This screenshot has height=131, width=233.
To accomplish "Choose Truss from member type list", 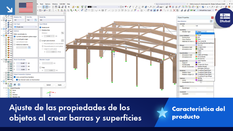I will [199, 39].
